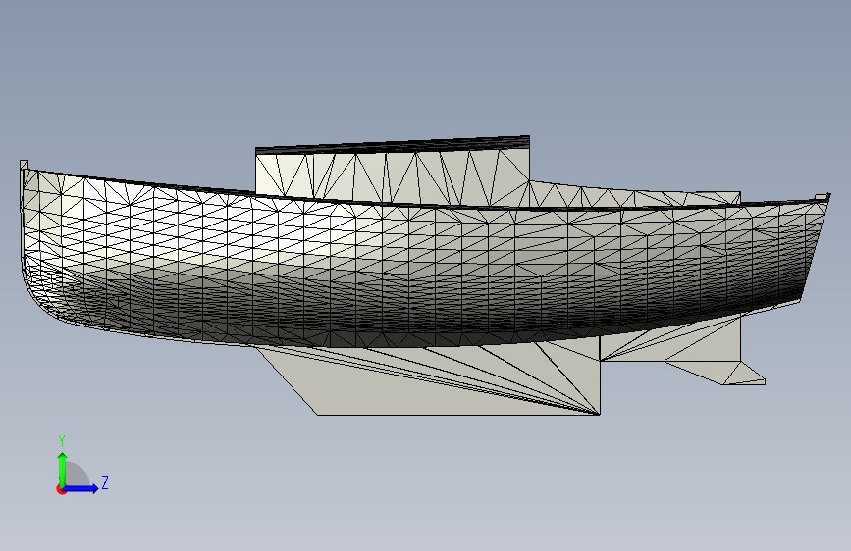Screen dimensions: 851x551
Task: Select the cabin structure atop the deck
Action: tap(392, 171)
